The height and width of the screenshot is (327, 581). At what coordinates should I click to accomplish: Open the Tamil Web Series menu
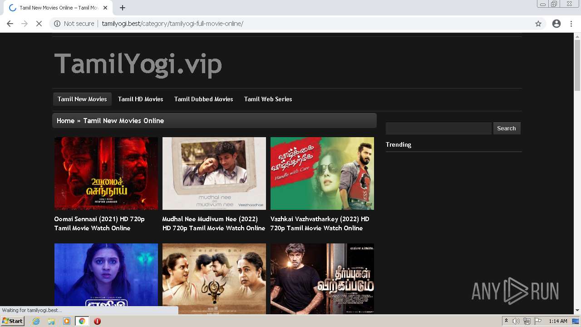click(x=268, y=99)
